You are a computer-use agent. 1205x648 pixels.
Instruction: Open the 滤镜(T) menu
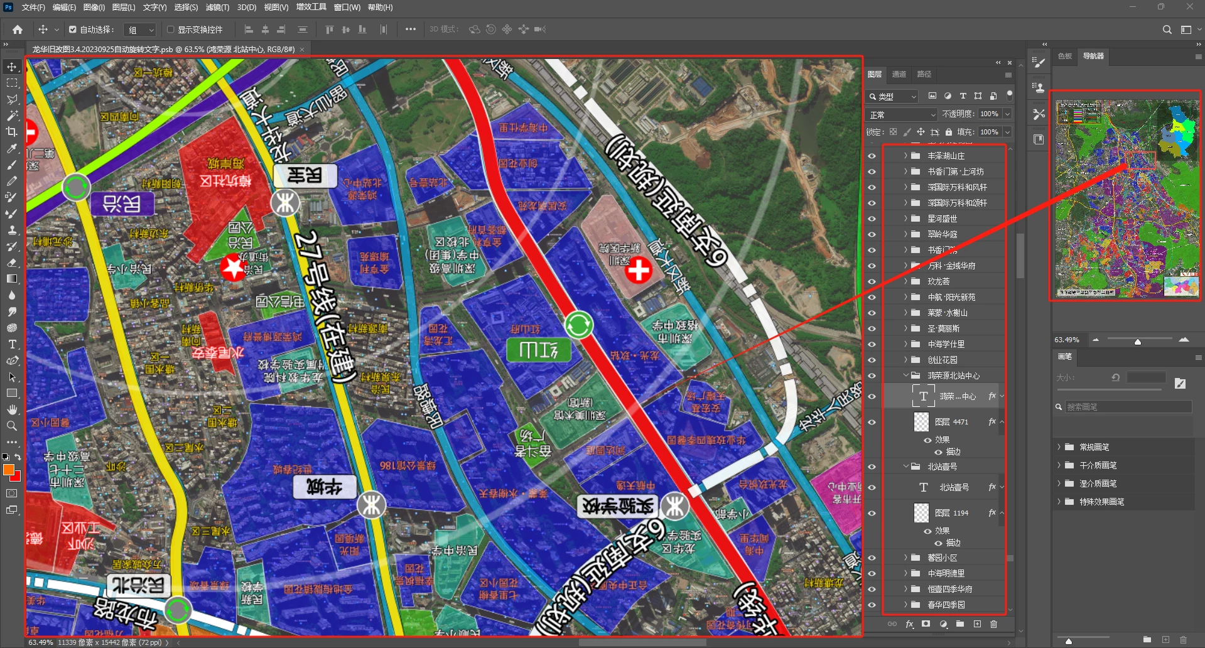[217, 8]
